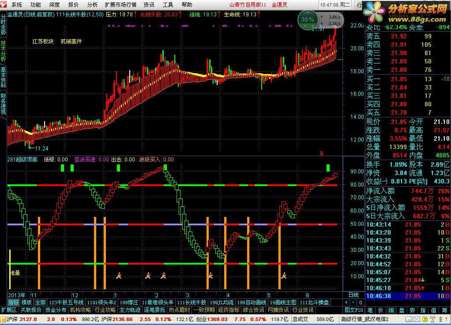Viewport: 451px width, 325px height.
Task: Open the 报价 menu
Action: (x=73, y=4)
